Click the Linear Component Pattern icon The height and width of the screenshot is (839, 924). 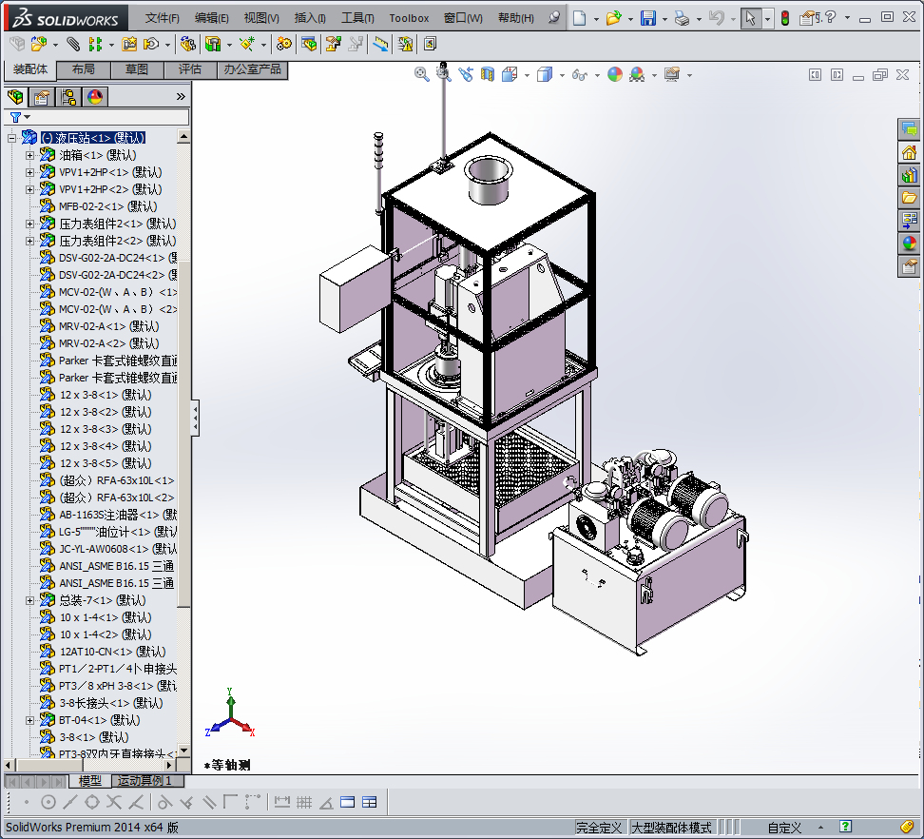click(94, 44)
